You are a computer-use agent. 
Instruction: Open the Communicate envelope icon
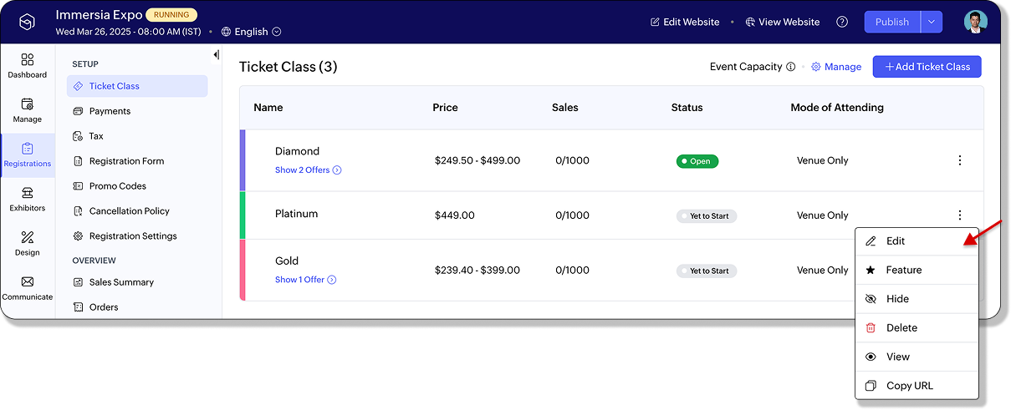point(28,281)
